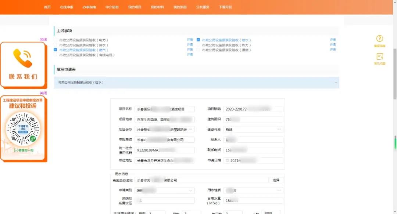Collapse the 给水 application form section
397x214 pixels.
(x=335, y=83)
